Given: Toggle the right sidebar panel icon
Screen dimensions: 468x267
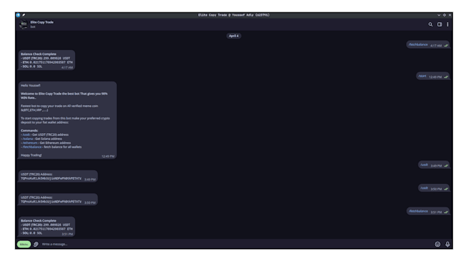Looking at the screenshot, I should 440,25.
